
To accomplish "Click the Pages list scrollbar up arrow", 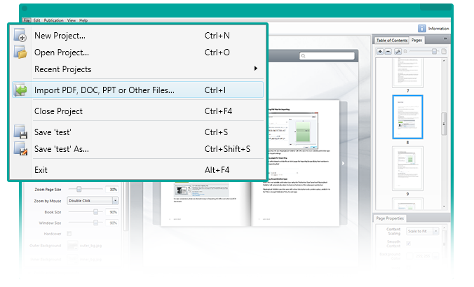I will point(444,61).
